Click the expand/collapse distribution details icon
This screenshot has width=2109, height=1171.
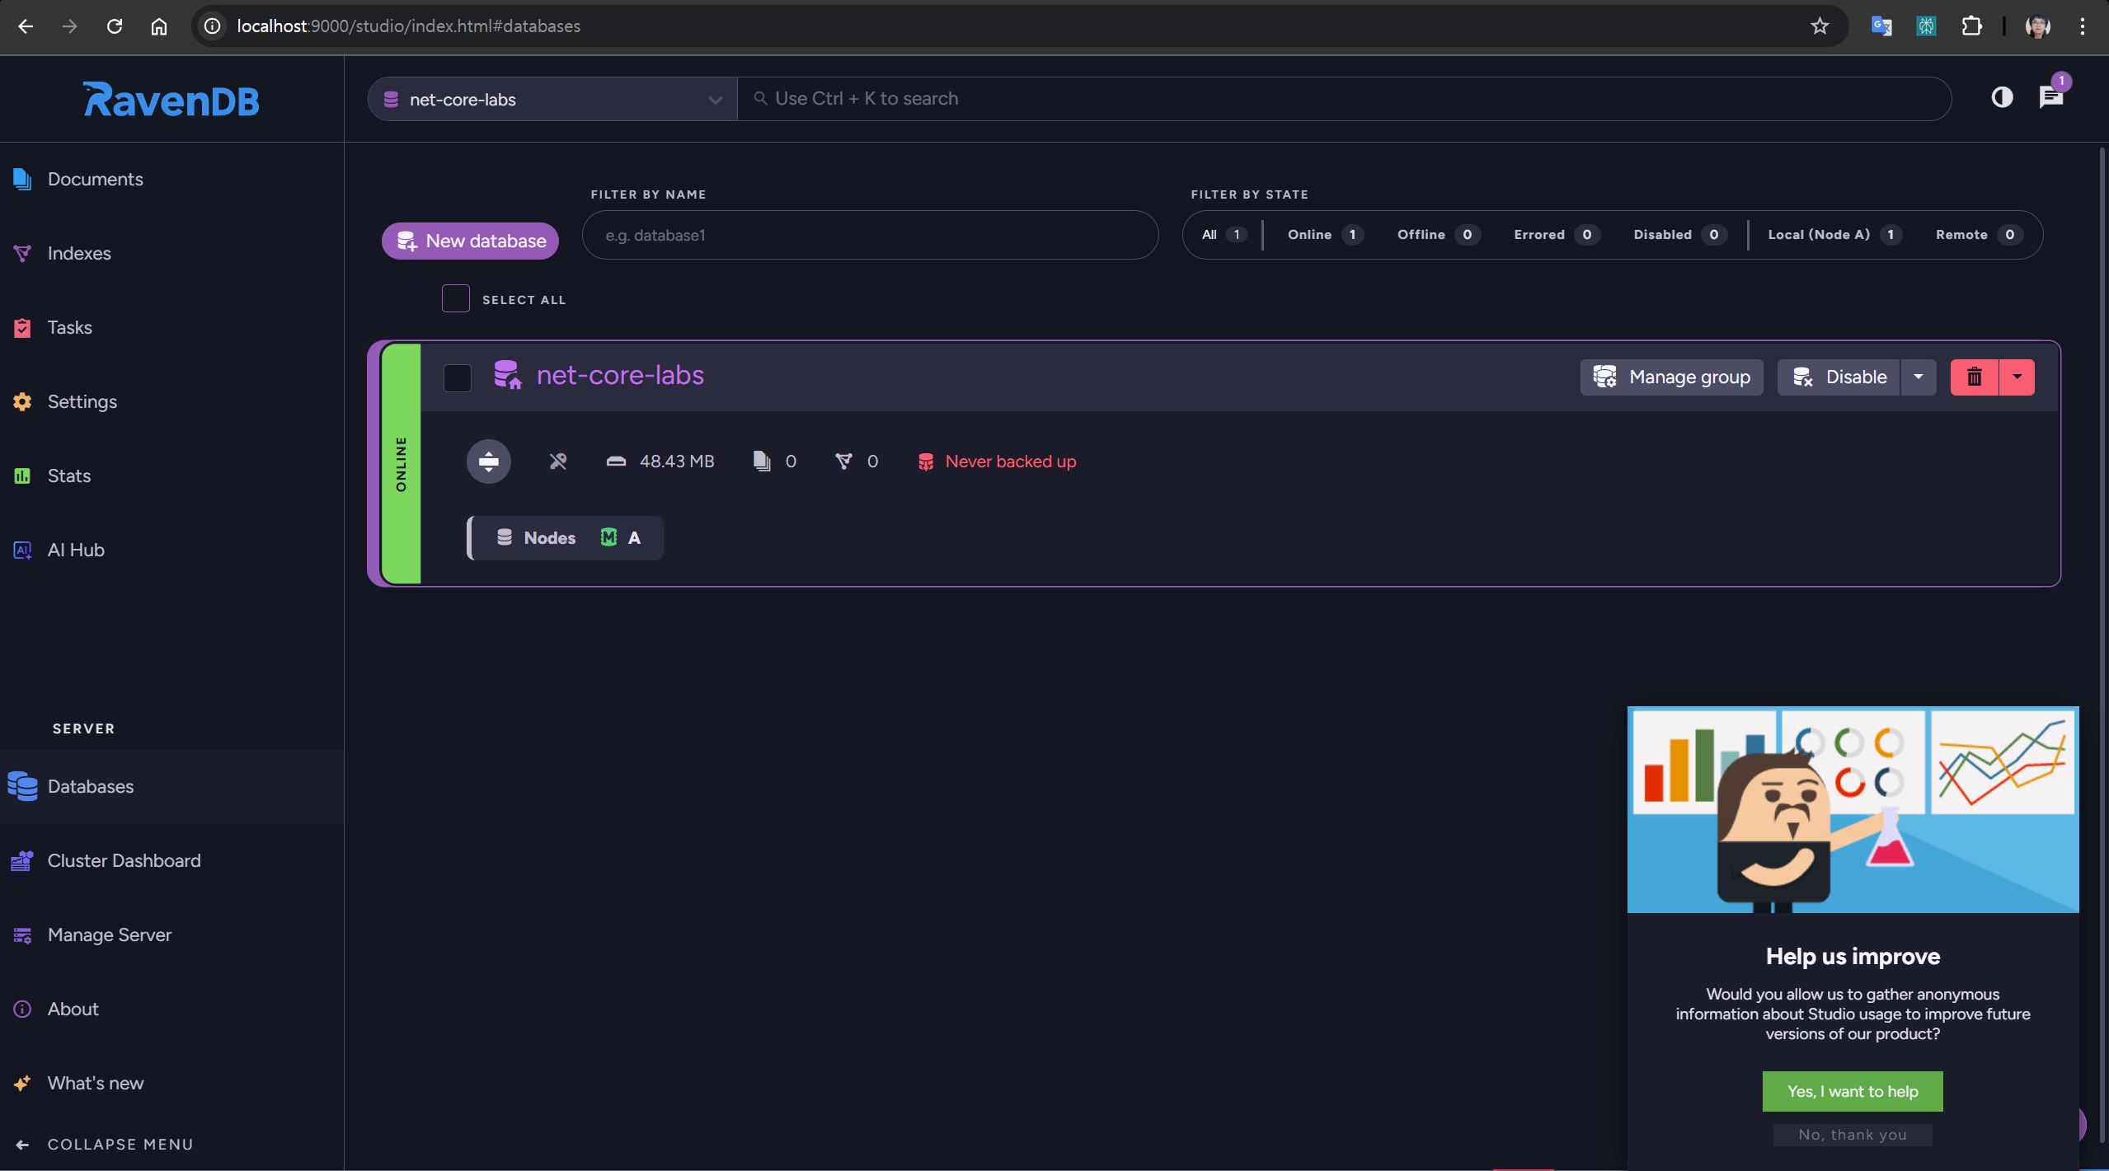489,461
